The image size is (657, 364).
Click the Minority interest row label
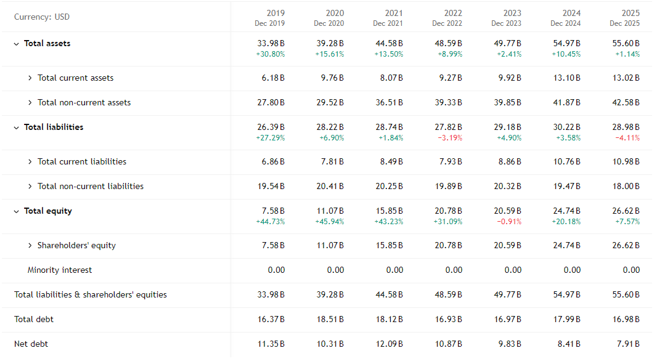click(60, 270)
